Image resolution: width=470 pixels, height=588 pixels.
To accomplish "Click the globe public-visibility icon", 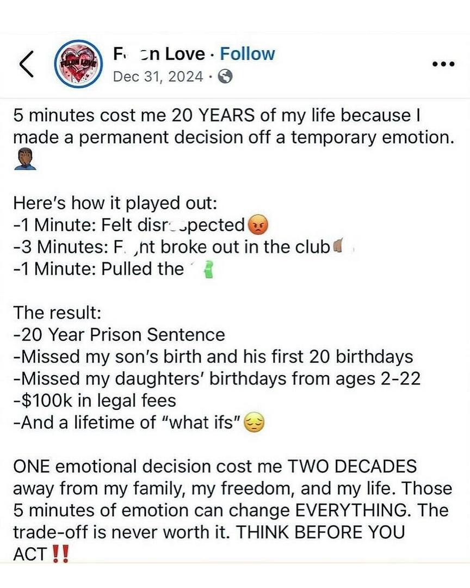I will coord(225,77).
